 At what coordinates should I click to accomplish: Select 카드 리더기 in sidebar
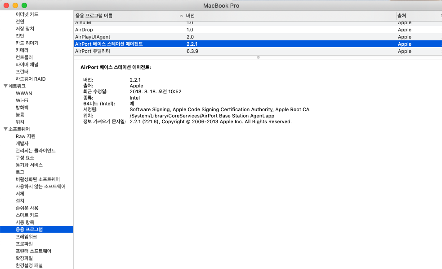pyautogui.click(x=27, y=43)
